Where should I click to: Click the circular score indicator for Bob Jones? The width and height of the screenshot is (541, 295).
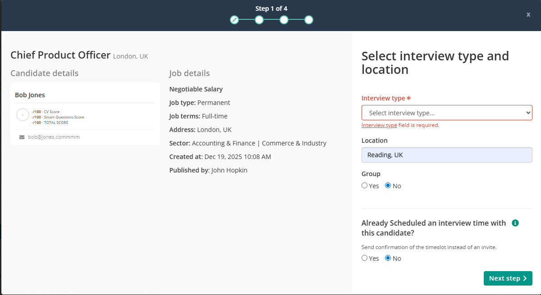[x=23, y=115]
